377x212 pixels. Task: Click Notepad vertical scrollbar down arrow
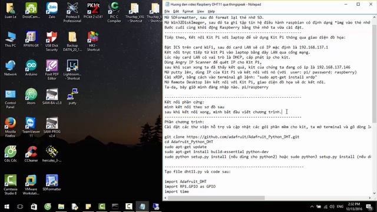click(375, 193)
